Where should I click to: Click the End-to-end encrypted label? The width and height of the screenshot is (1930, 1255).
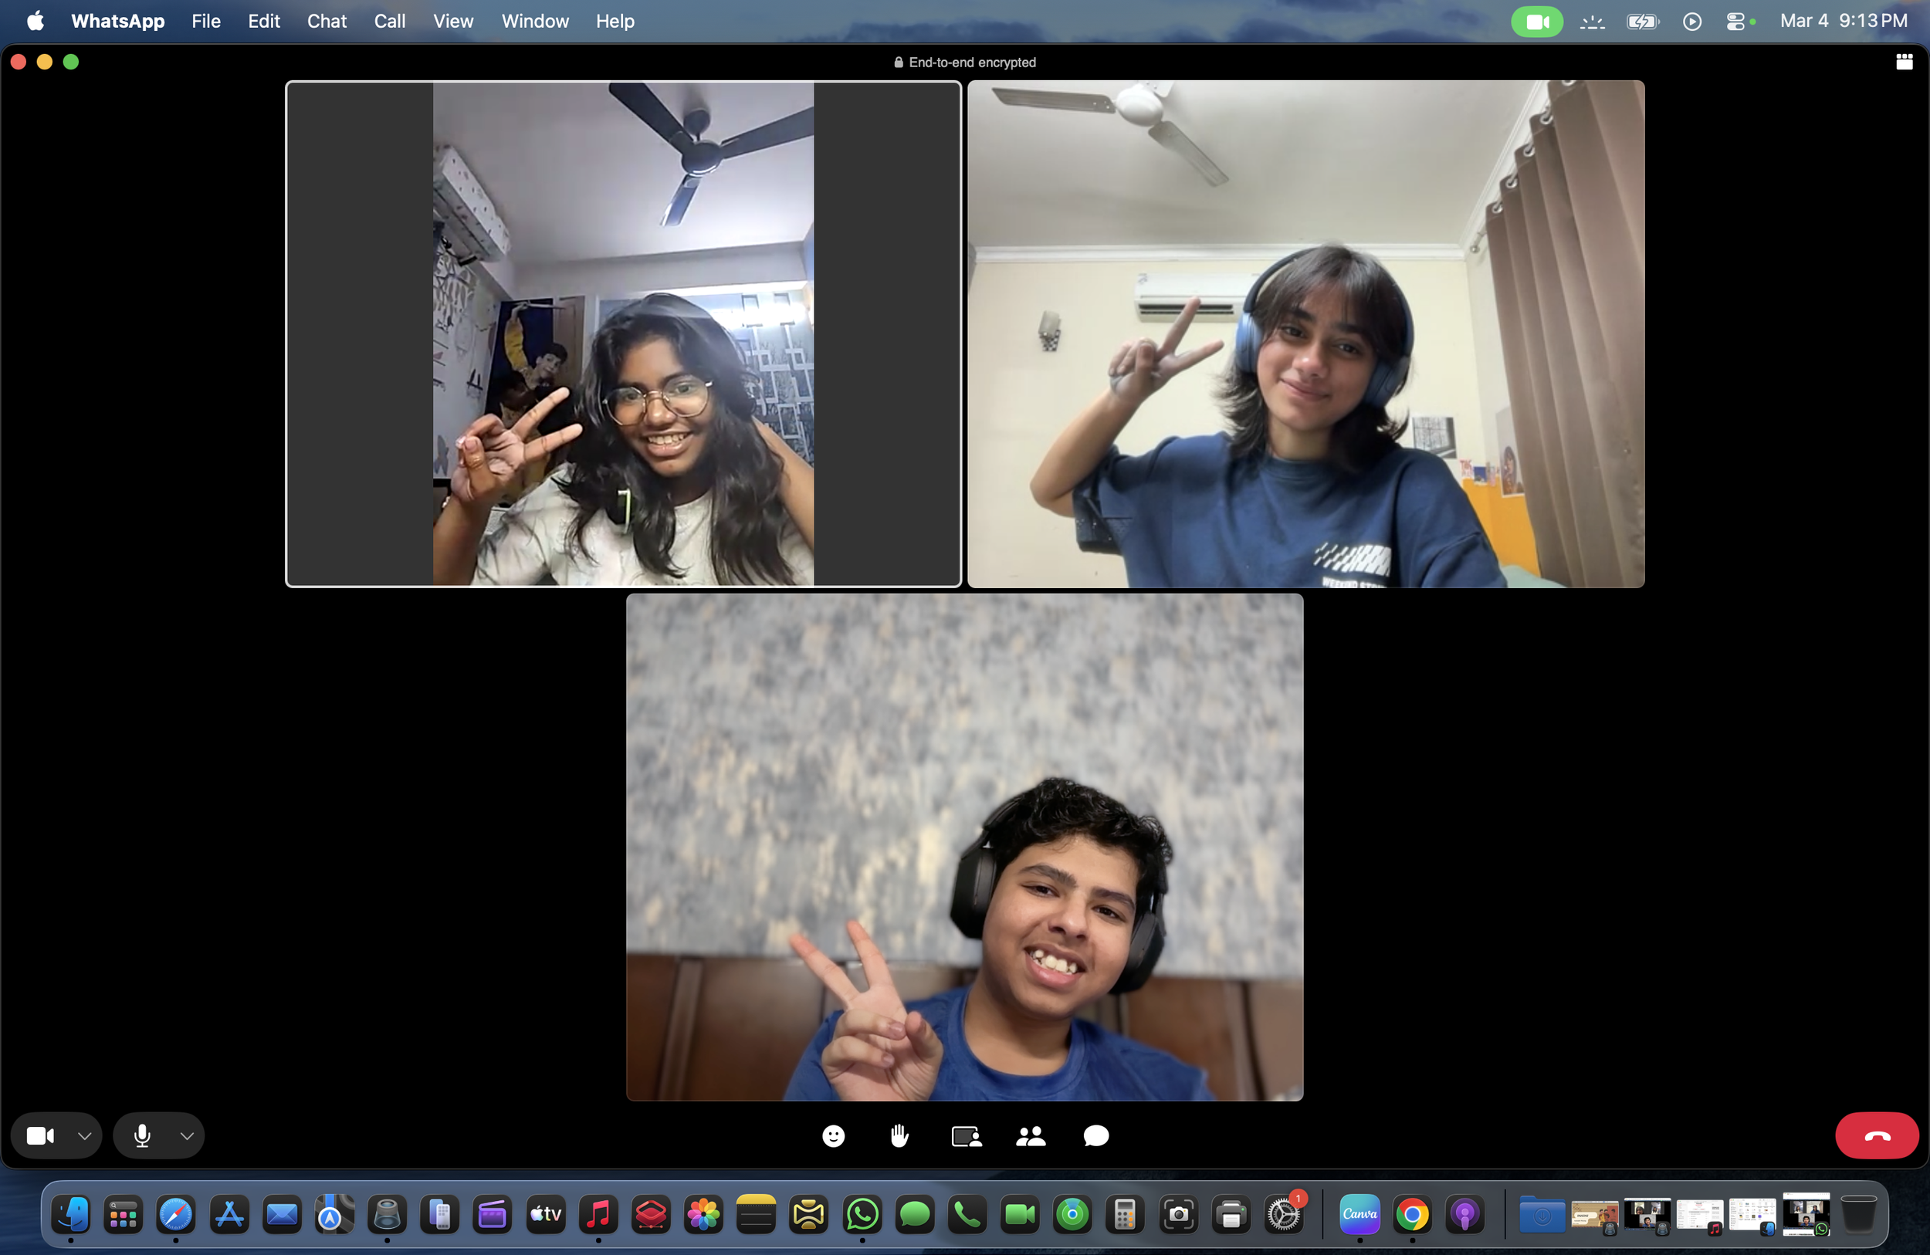click(964, 62)
